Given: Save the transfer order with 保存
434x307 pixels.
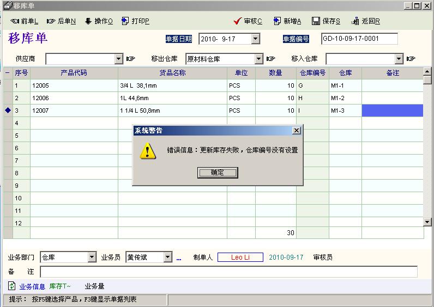Looking at the screenshot, I should [326, 21].
